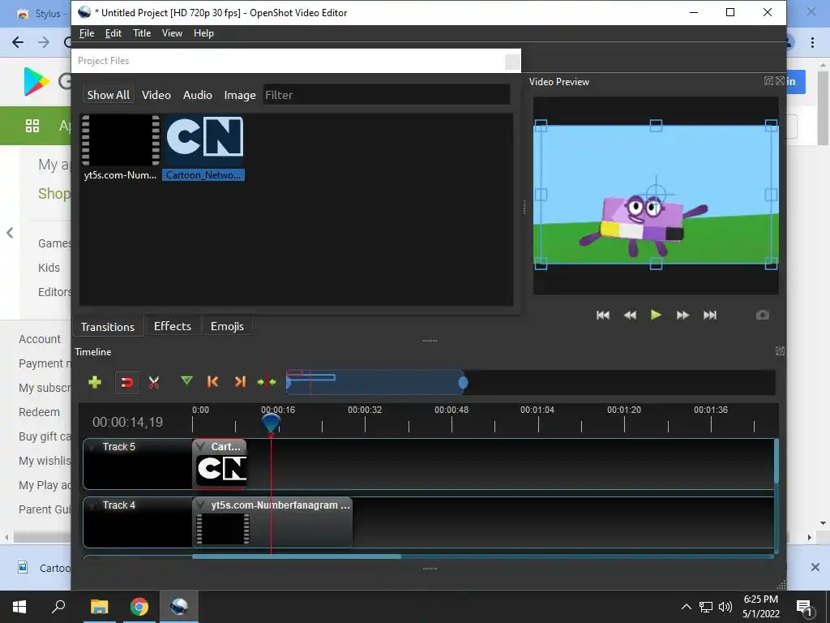
Task: Click the Project Files panel button
Action: 512,62
